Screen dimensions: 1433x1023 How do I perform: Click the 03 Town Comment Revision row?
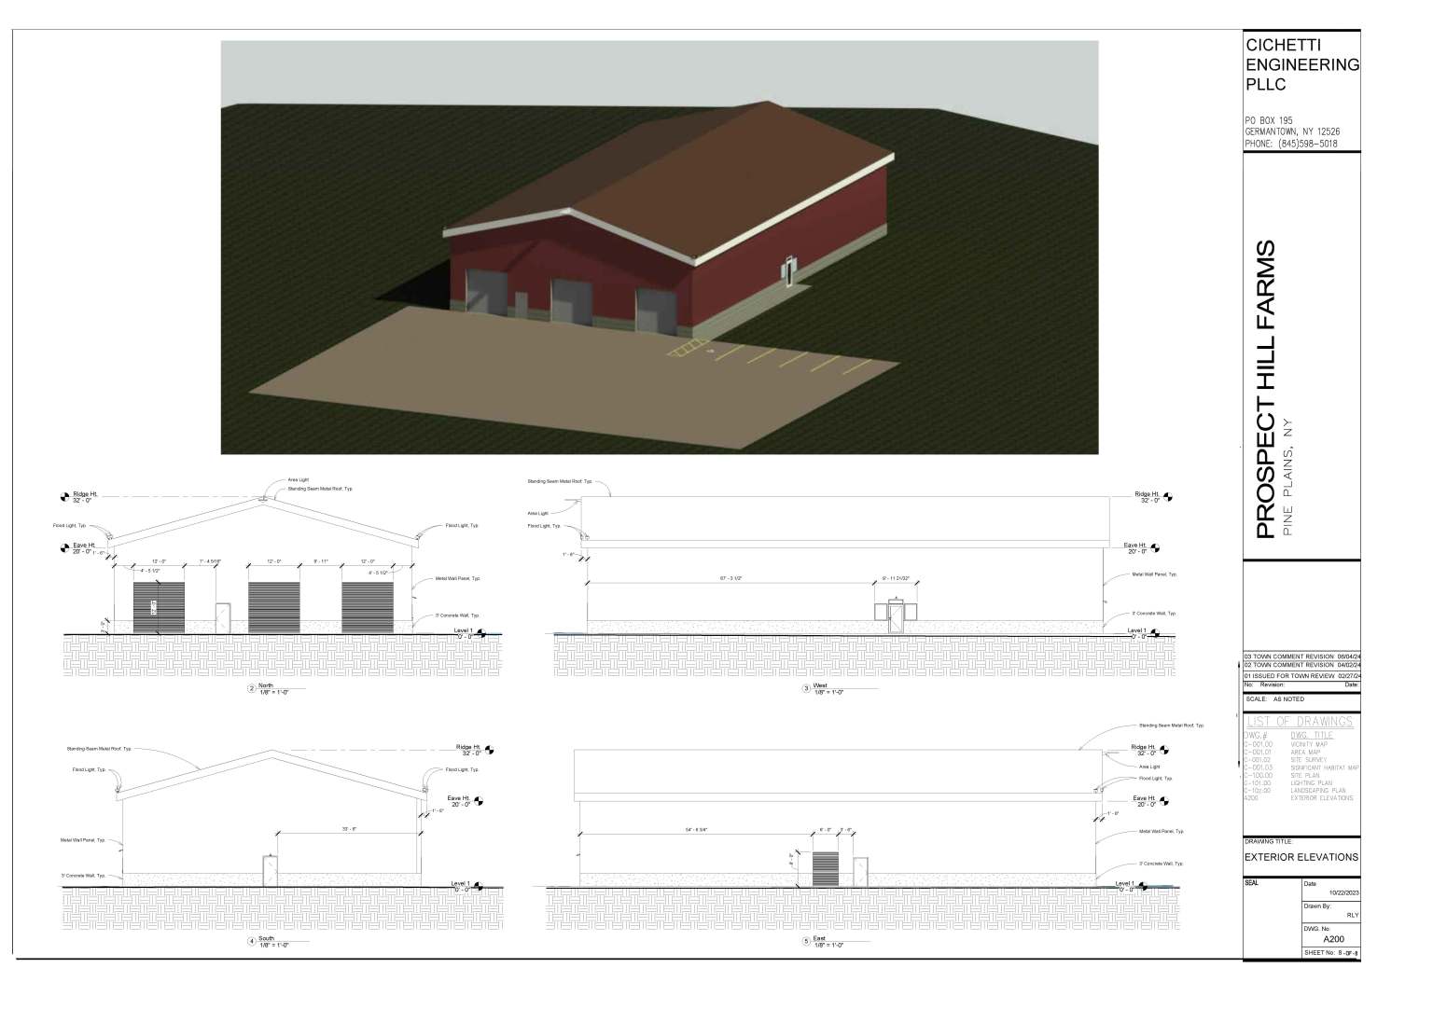pyautogui.click(x=1301, y=657)
